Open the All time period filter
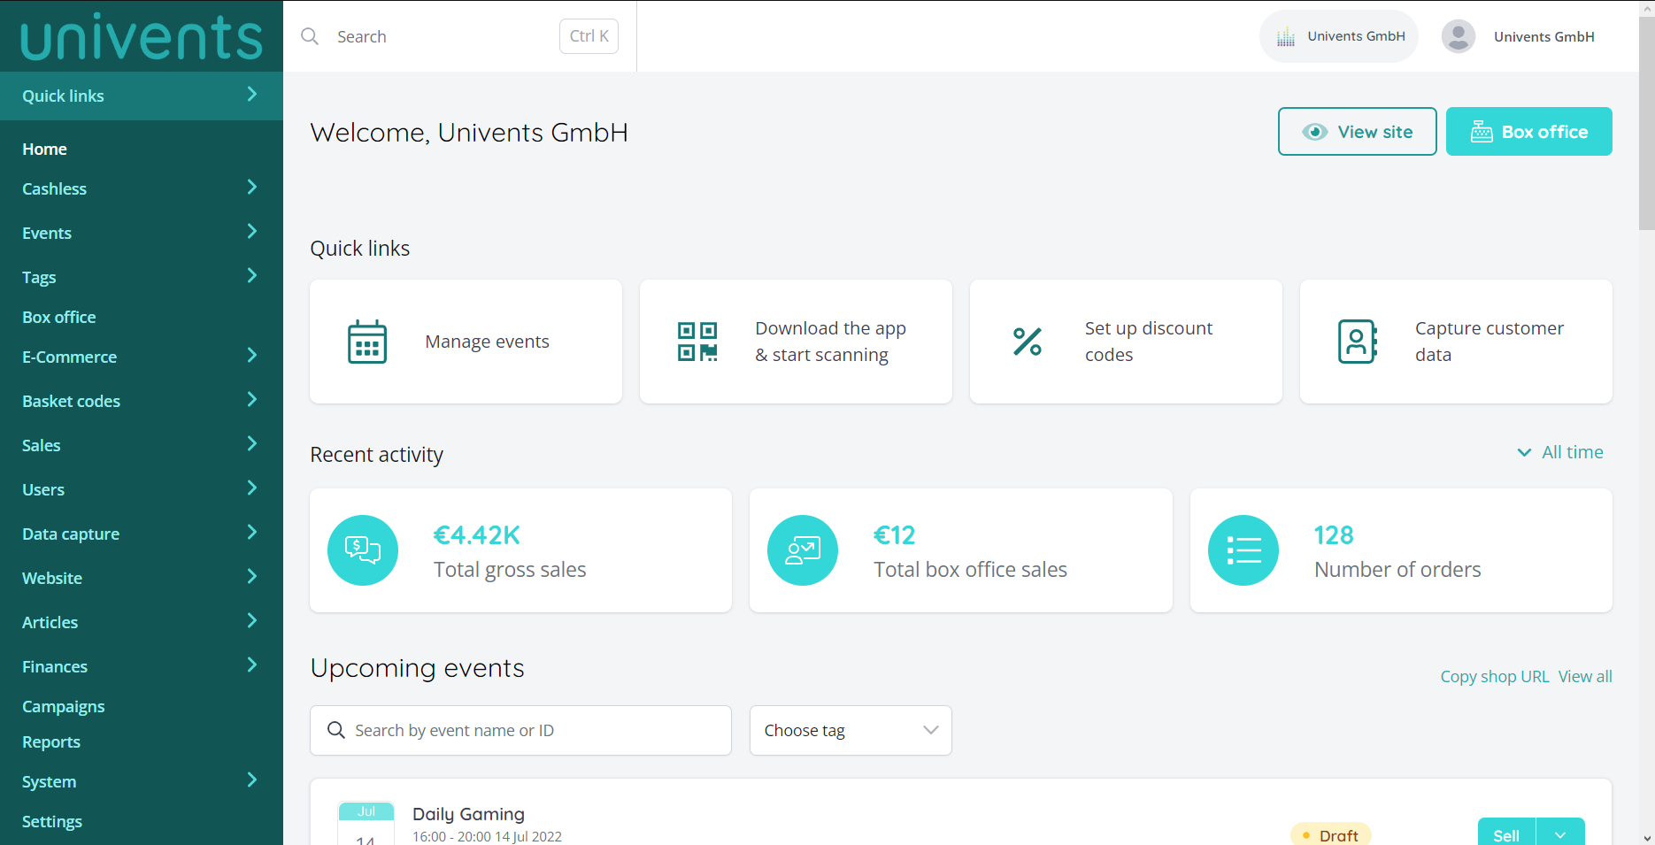The height and width of the screenshot is (845, 1655). click(1561, 452)
